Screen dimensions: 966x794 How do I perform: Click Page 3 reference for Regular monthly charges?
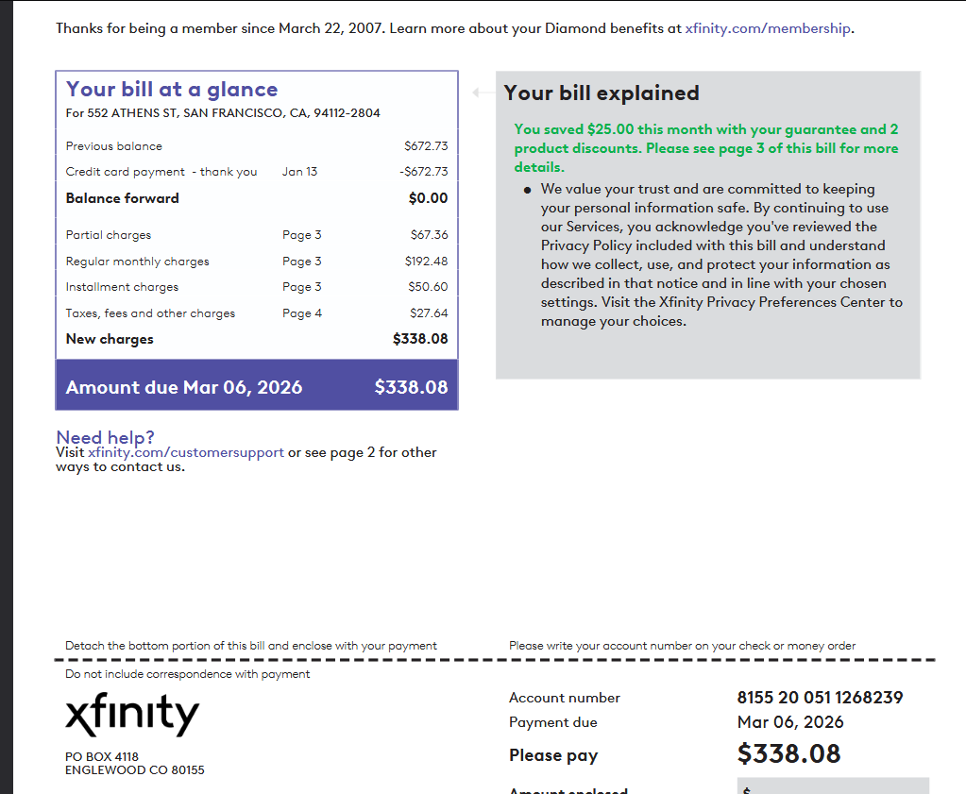tap(302, 262)
